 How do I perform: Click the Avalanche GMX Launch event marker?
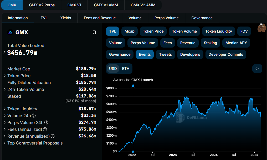pyautogui.click(x=133, y=85)
